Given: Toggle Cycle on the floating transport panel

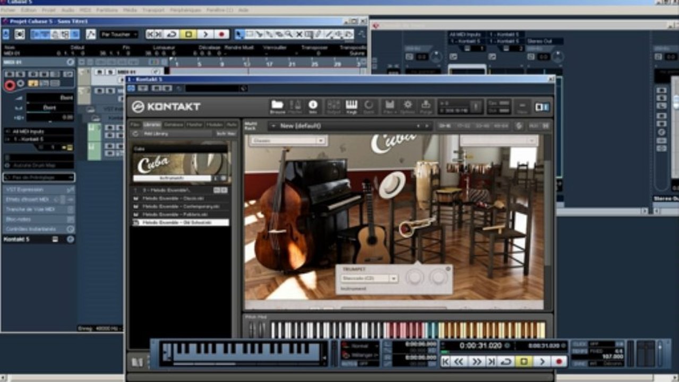Looking at the screenshot, I should point(506,361).
